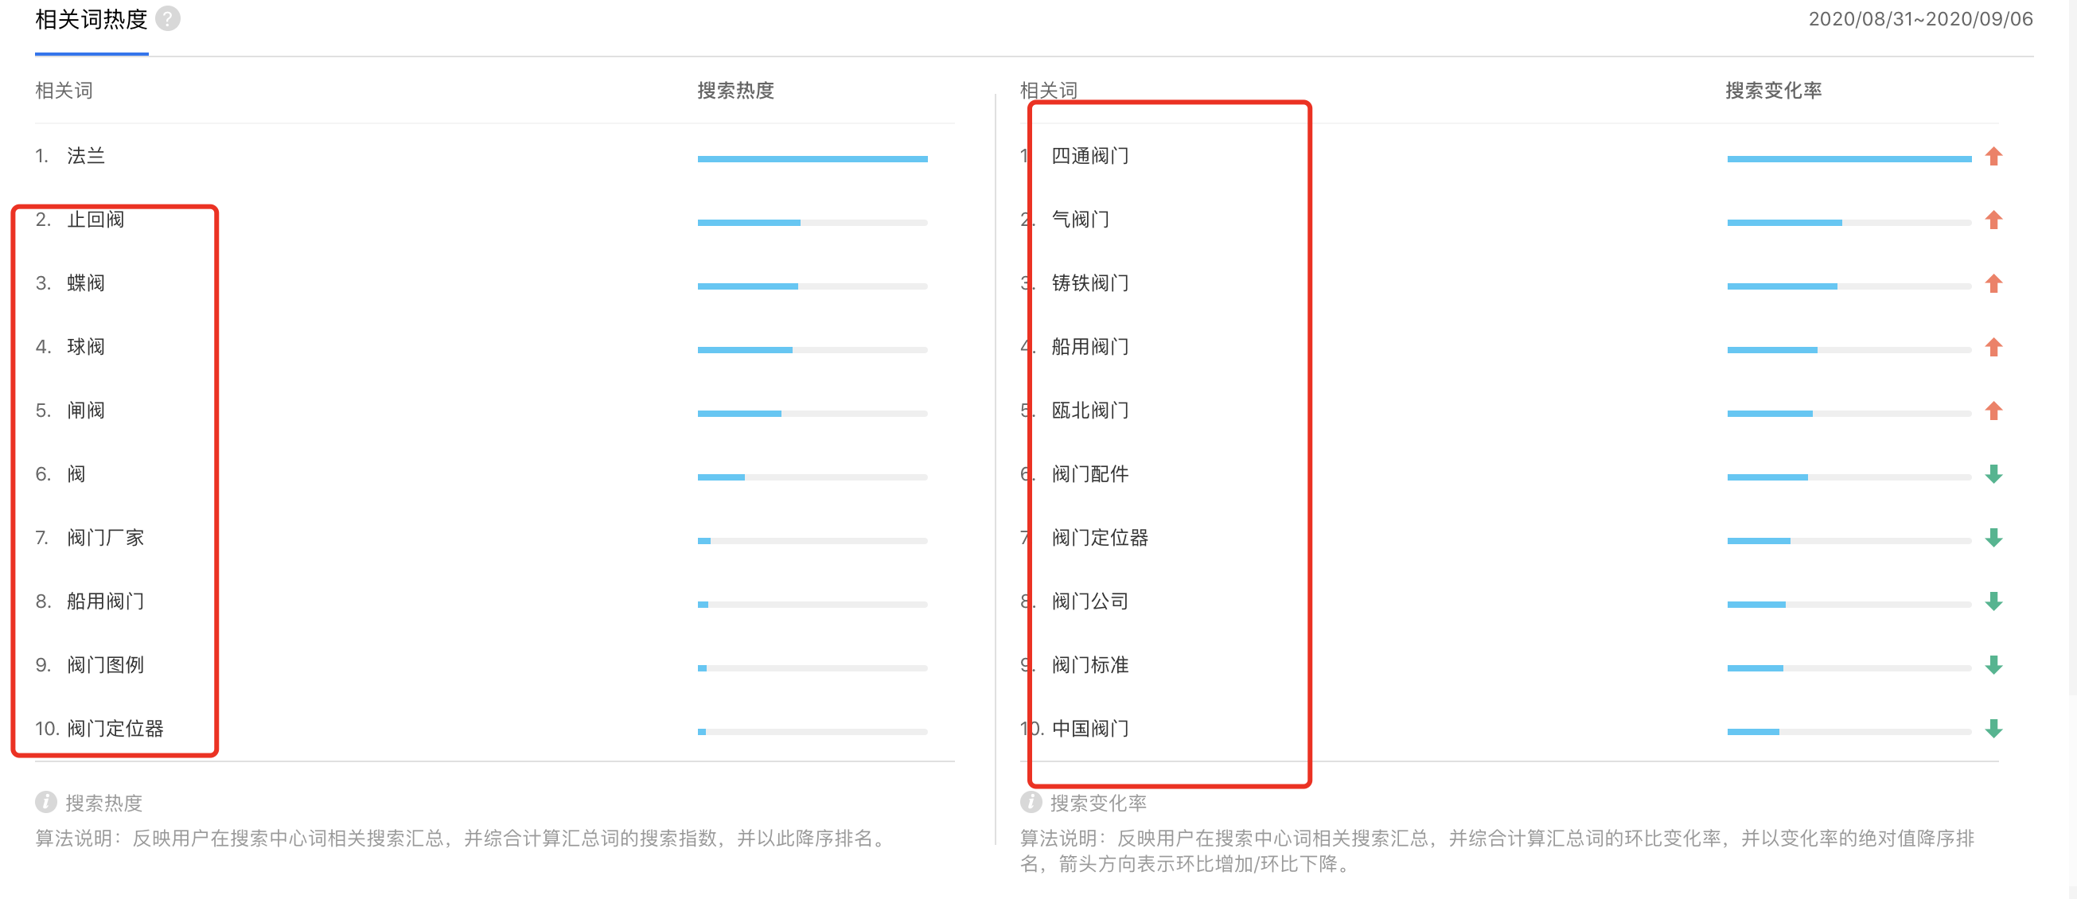2077x899 pixels.
Task: Click the up arrow for 瓯北阀门
Action: point(1993,411)
